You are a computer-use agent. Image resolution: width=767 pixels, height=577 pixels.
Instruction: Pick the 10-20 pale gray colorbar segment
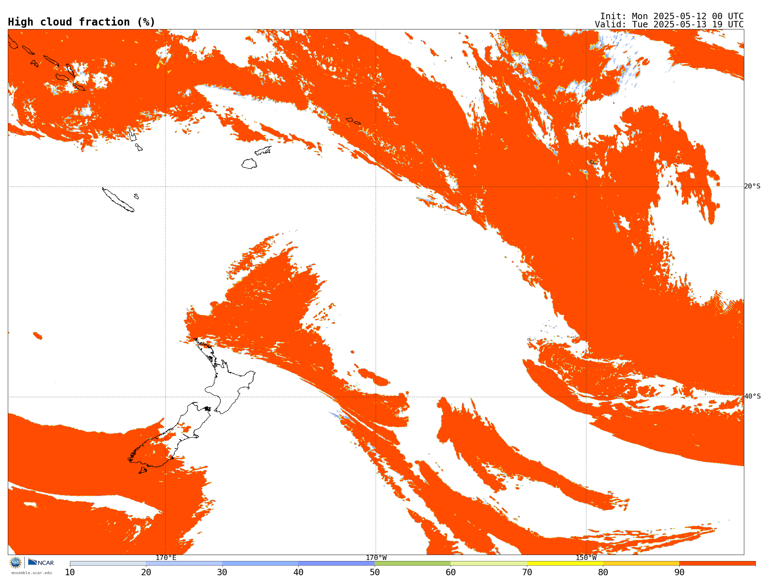click(x=108, y=564)
